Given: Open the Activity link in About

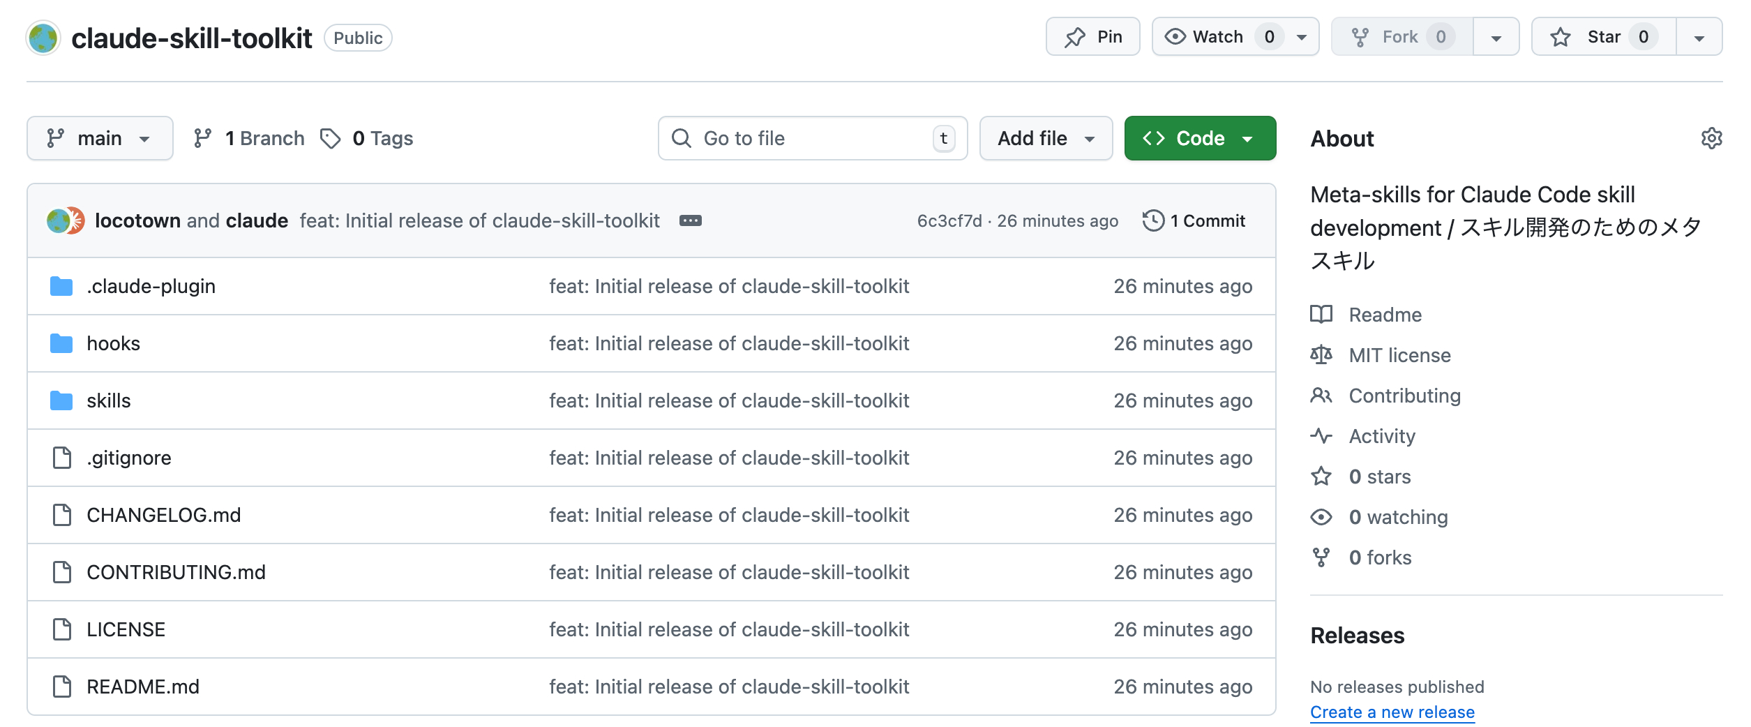Looking at the screenshot, I should tap(1381, 436).
